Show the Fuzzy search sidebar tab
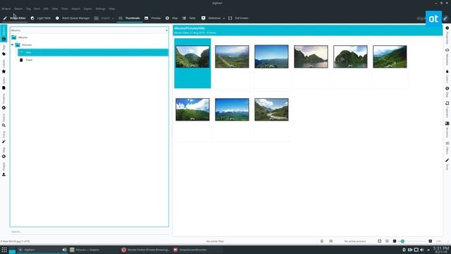Screen dimensions: 451x254 pyautogui.click(x=4, y=138)
